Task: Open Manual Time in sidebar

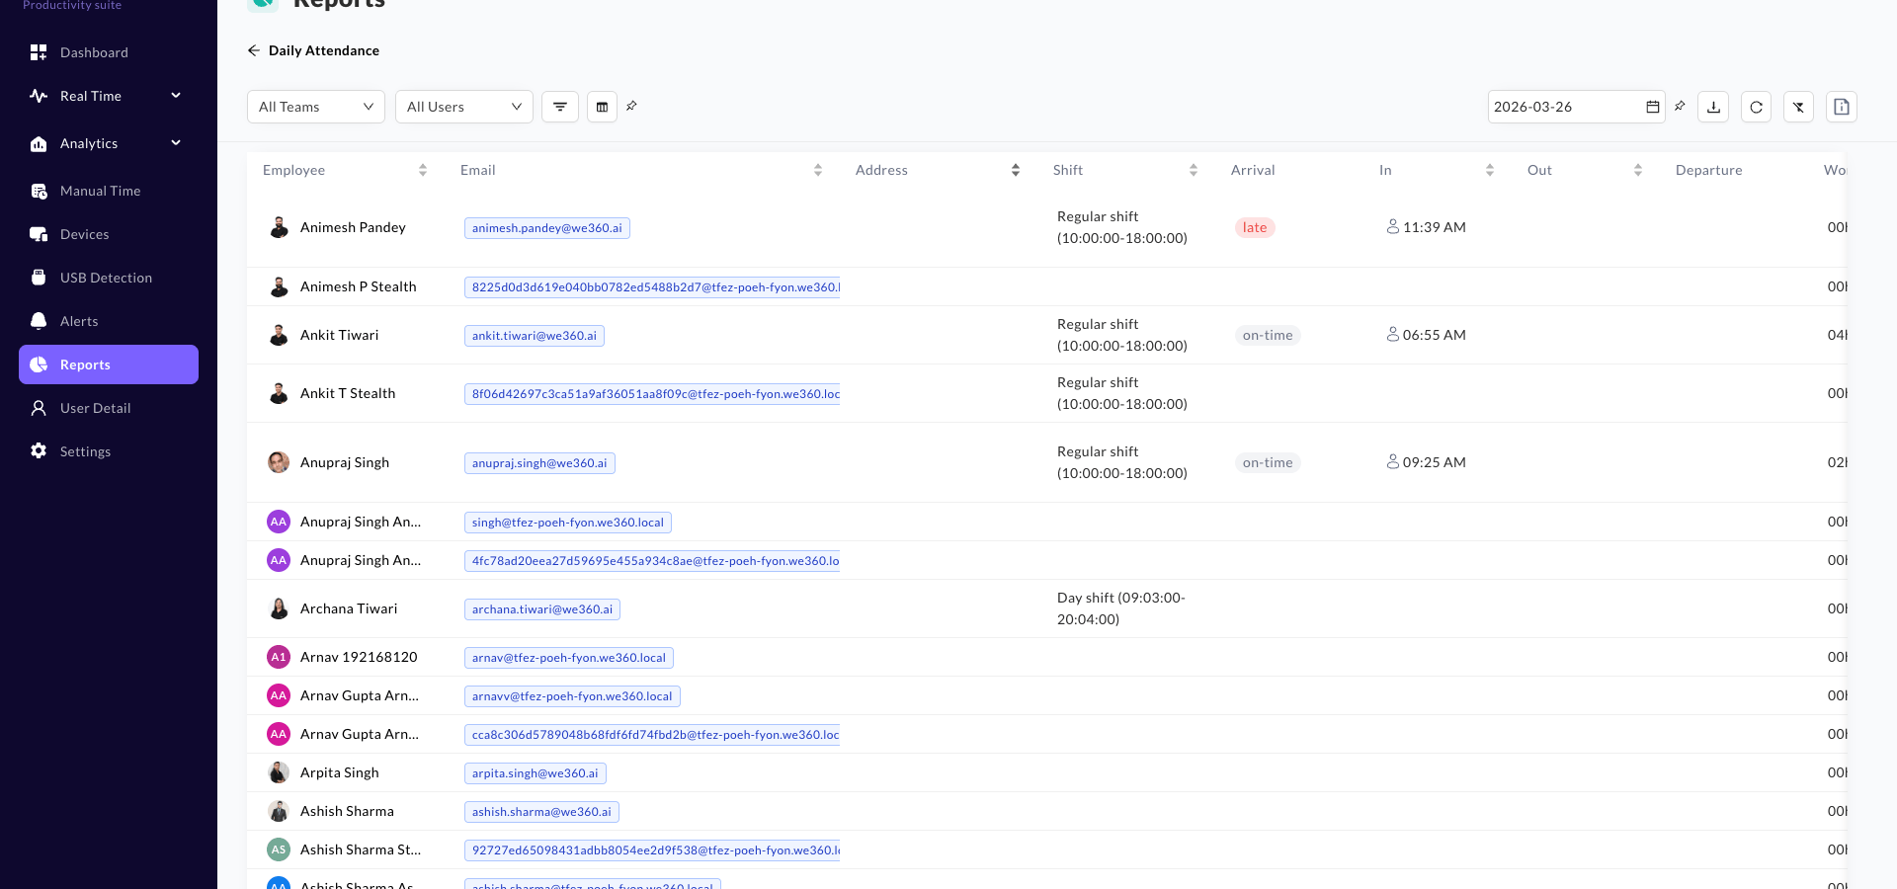Action: coord(109,191)
